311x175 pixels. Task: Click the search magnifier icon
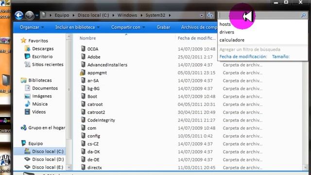coord(303,15)
